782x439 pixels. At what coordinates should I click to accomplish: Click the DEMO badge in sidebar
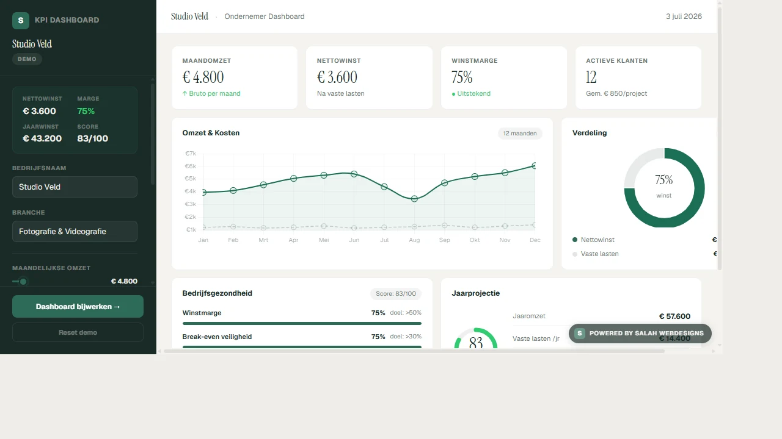[x=27, y=59]
